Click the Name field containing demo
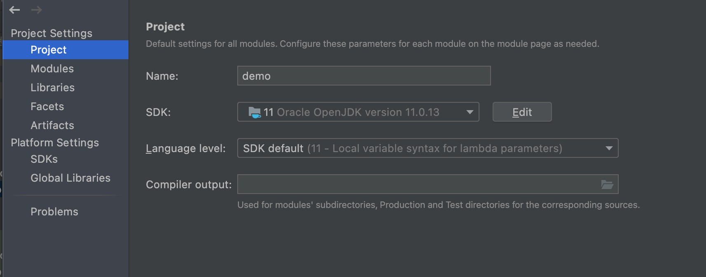The height and width of the screenshot is (277, 706). point(363,76)
